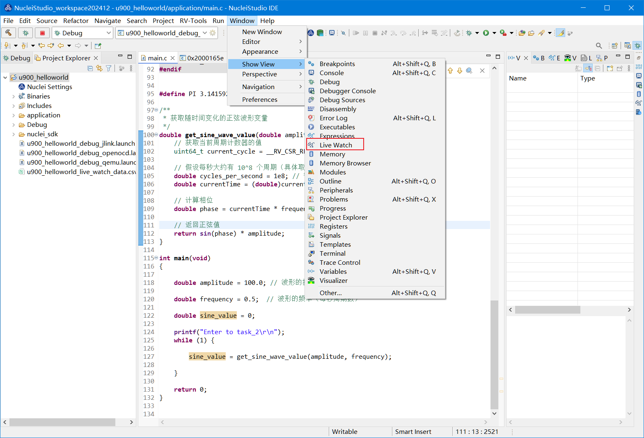The image size is (644, 438).
Task: Open the Perspective submenu
Action: point(267,74)
